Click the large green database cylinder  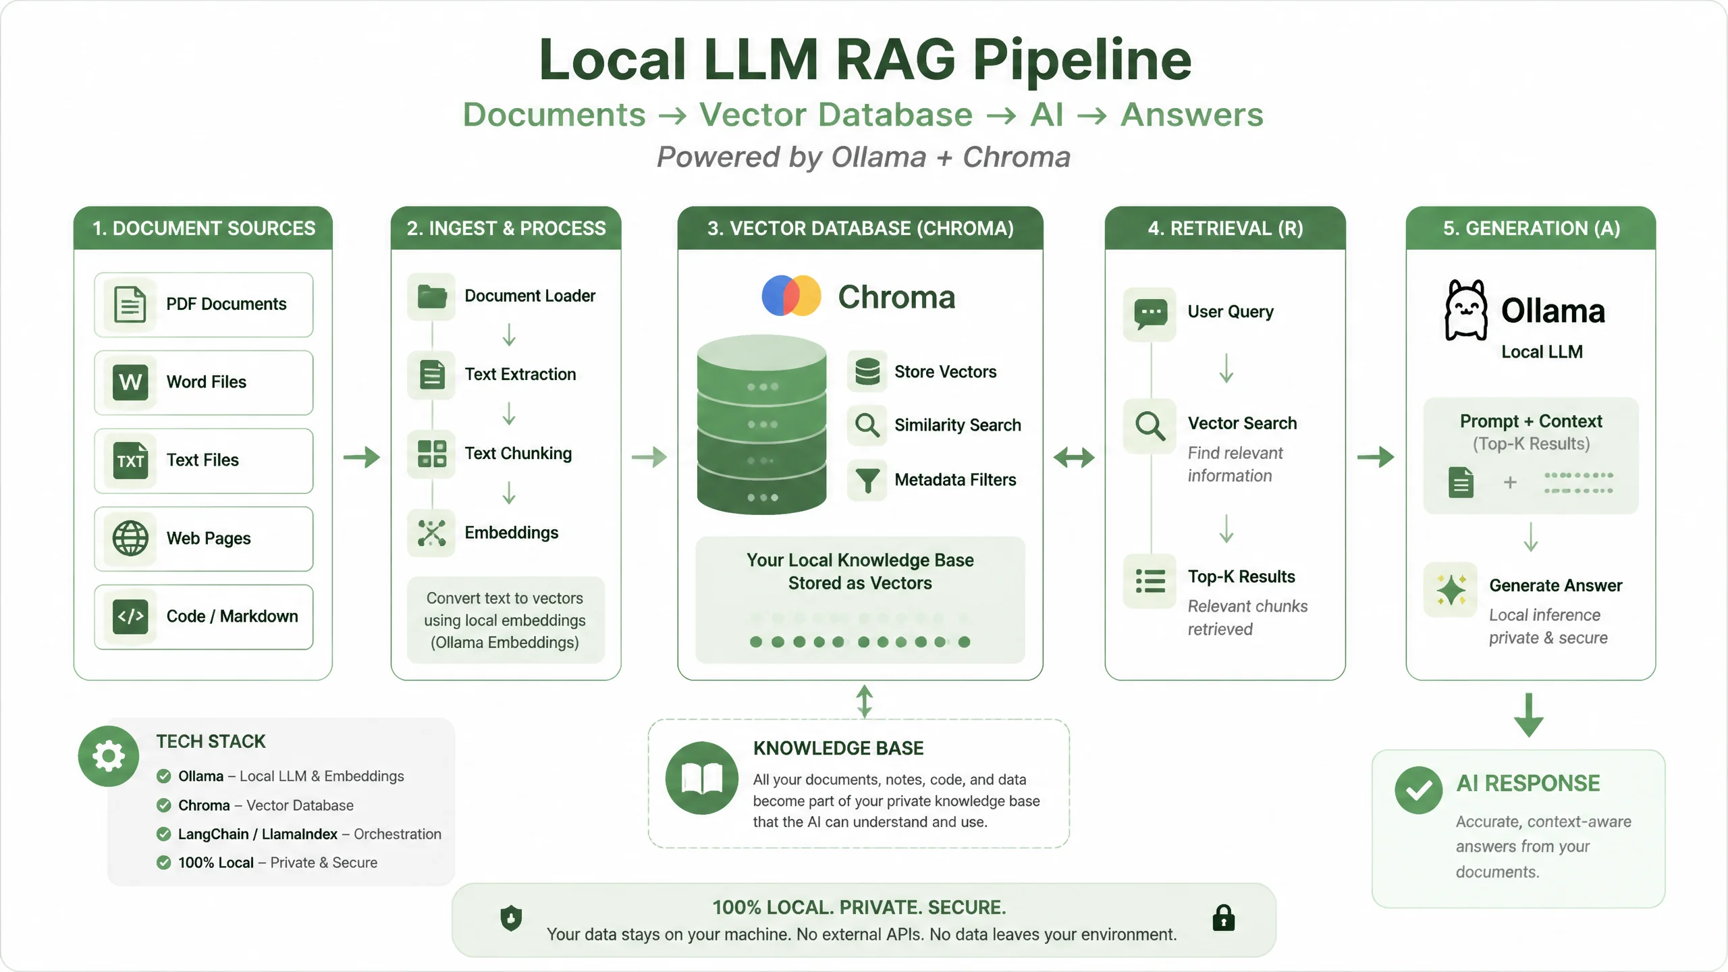click(x=761, y=424)
